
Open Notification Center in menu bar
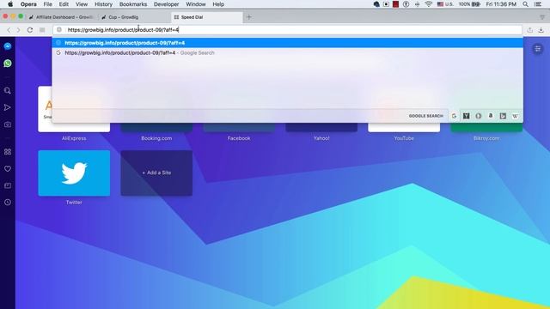(x=538, y=4)
